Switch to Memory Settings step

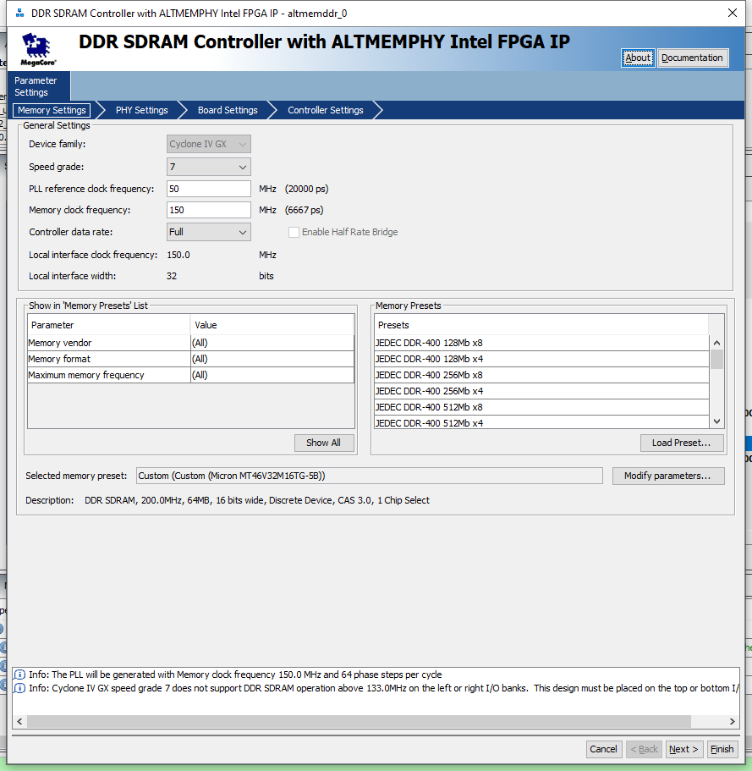tap(52, 110)
